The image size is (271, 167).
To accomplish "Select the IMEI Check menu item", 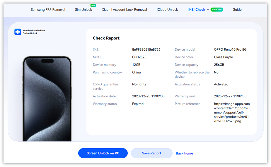I will pos(196,10).
